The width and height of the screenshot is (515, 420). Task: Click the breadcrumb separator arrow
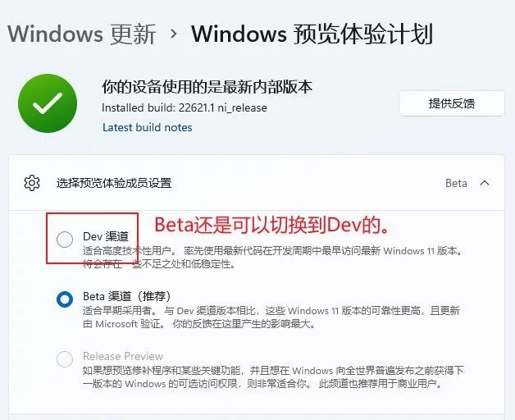coord(174,34)
